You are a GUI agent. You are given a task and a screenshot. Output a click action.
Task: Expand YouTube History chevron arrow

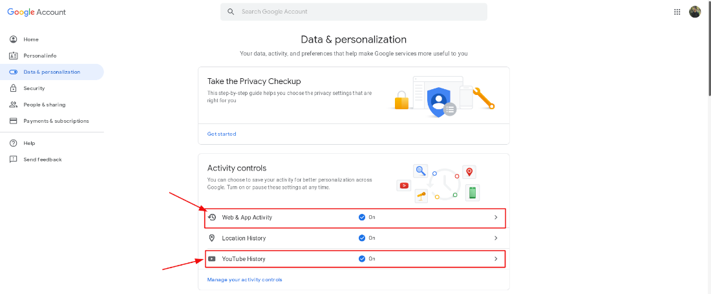pyautogui.click(x=496, y=259)
